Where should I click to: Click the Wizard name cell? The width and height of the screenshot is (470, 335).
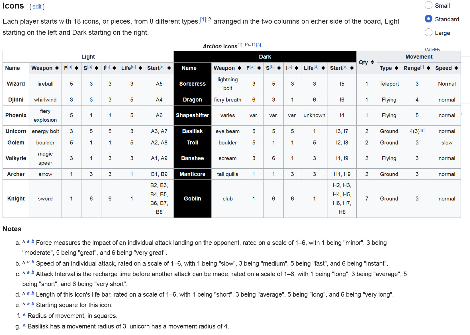[16, 84]
